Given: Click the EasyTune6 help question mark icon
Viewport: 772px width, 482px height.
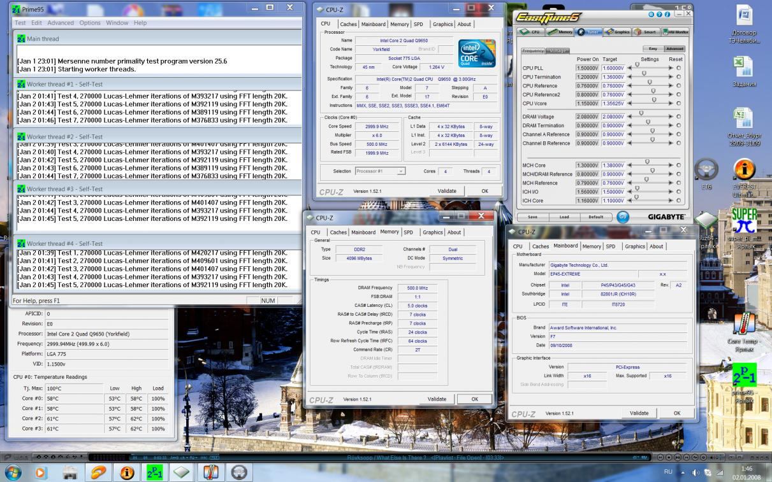Looking at the screenshot, I should click(x=660, y=14).
